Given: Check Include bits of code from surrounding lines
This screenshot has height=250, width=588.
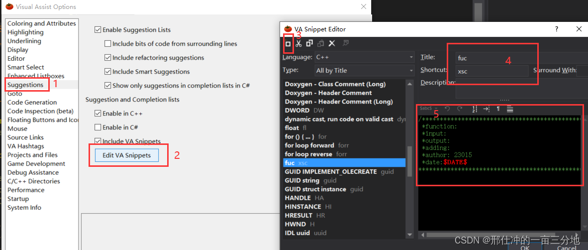Looking at the screenshot, I should [x=107, y=43].
